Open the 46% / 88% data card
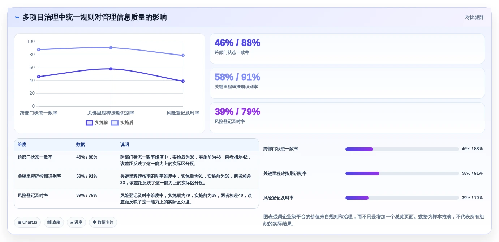The height and width of the screenshot is (242, 499). [x=347, y=49]
